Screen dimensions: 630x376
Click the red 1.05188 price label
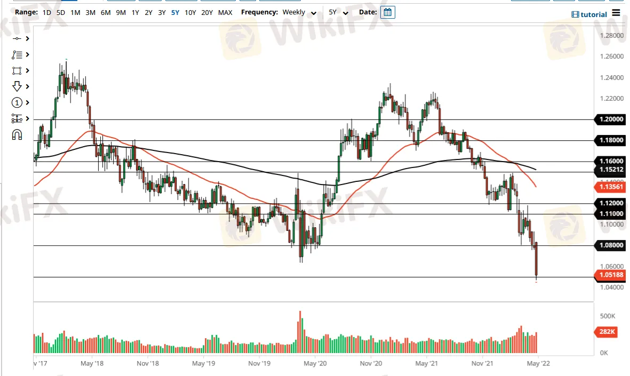coord(610,275)
